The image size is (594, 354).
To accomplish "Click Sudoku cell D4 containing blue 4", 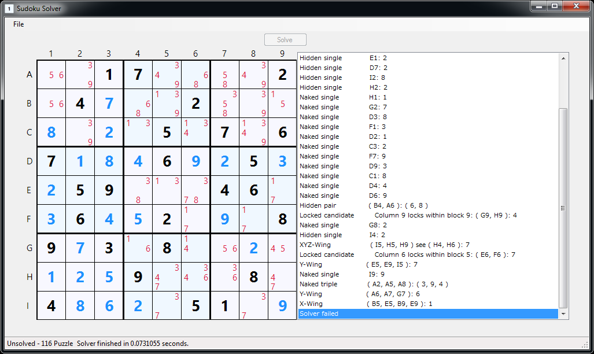I will (x=138, y=161).
